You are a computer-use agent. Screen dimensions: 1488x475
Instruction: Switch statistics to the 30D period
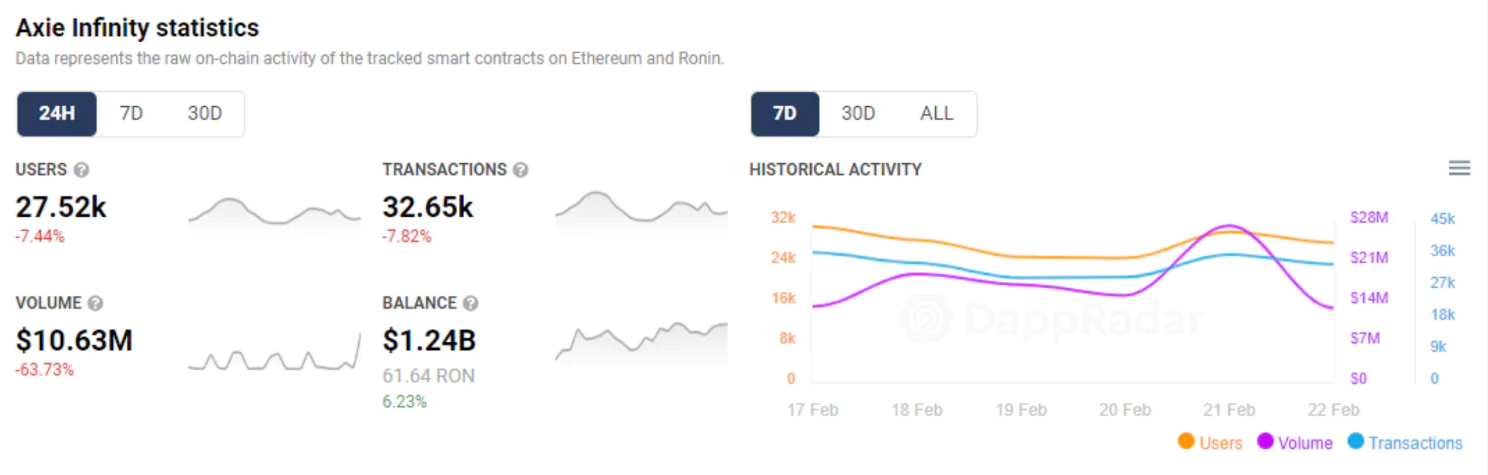204,114
